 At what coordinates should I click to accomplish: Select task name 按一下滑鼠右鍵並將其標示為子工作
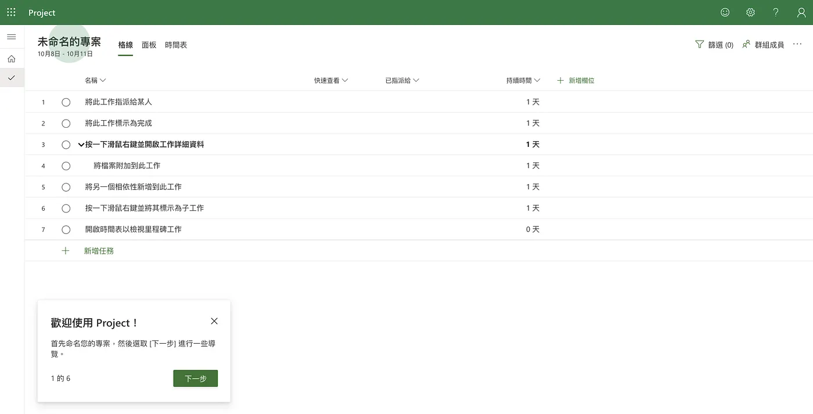[145, 208]
